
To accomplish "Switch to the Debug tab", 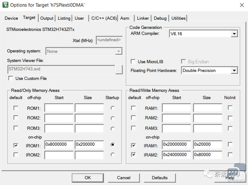I will [160, 18].
